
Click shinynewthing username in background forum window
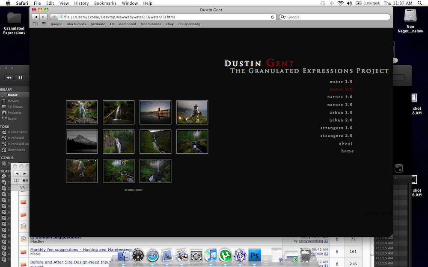tap(311, 241)
